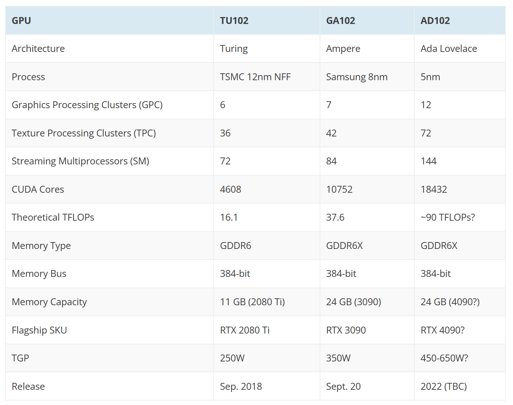The width and height of the screenshot is (513, 405).
Task: Select the Architecture row label
Action: 38,49
